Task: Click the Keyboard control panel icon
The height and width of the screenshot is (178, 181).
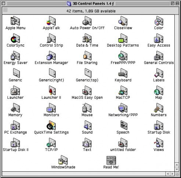Action: (123, 73)
